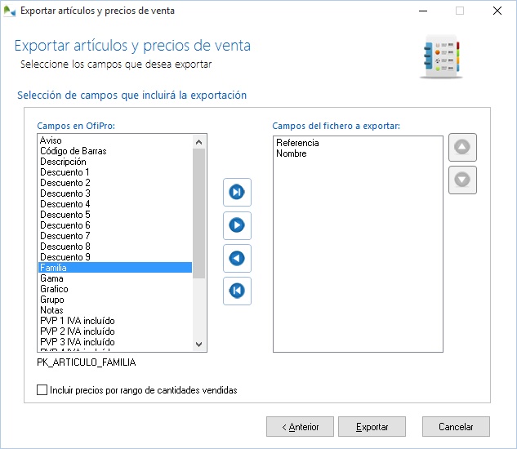
Task: Select Referencia in export fields list
Action: click(358, 143)
